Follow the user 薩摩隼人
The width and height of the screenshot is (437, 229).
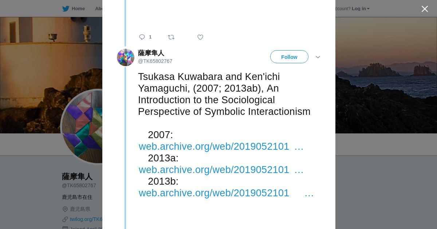coord(289,57)
